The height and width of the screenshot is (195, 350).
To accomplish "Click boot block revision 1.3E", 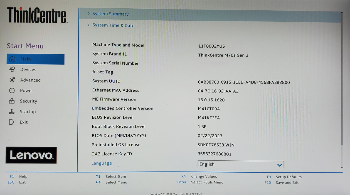I will (x=202, y=127).
